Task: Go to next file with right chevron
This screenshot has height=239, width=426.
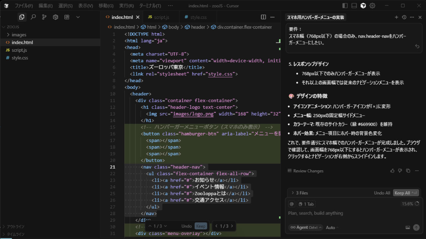Action: tap(232, 226)
